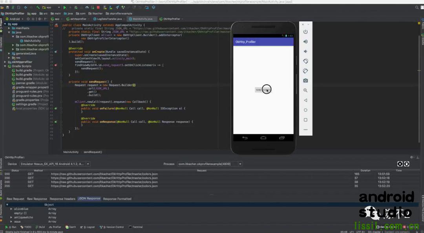Stop the running app with the red square

(98, 7)
